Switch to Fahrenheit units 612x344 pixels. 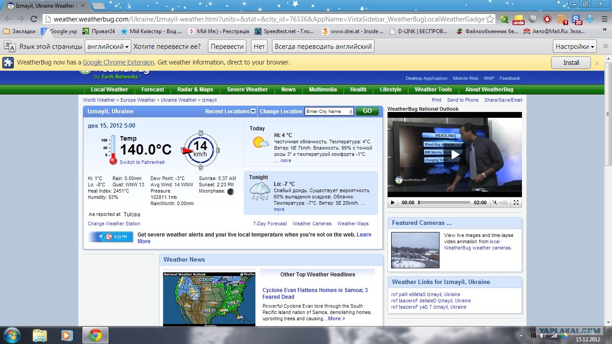click(x=142, y=162)
